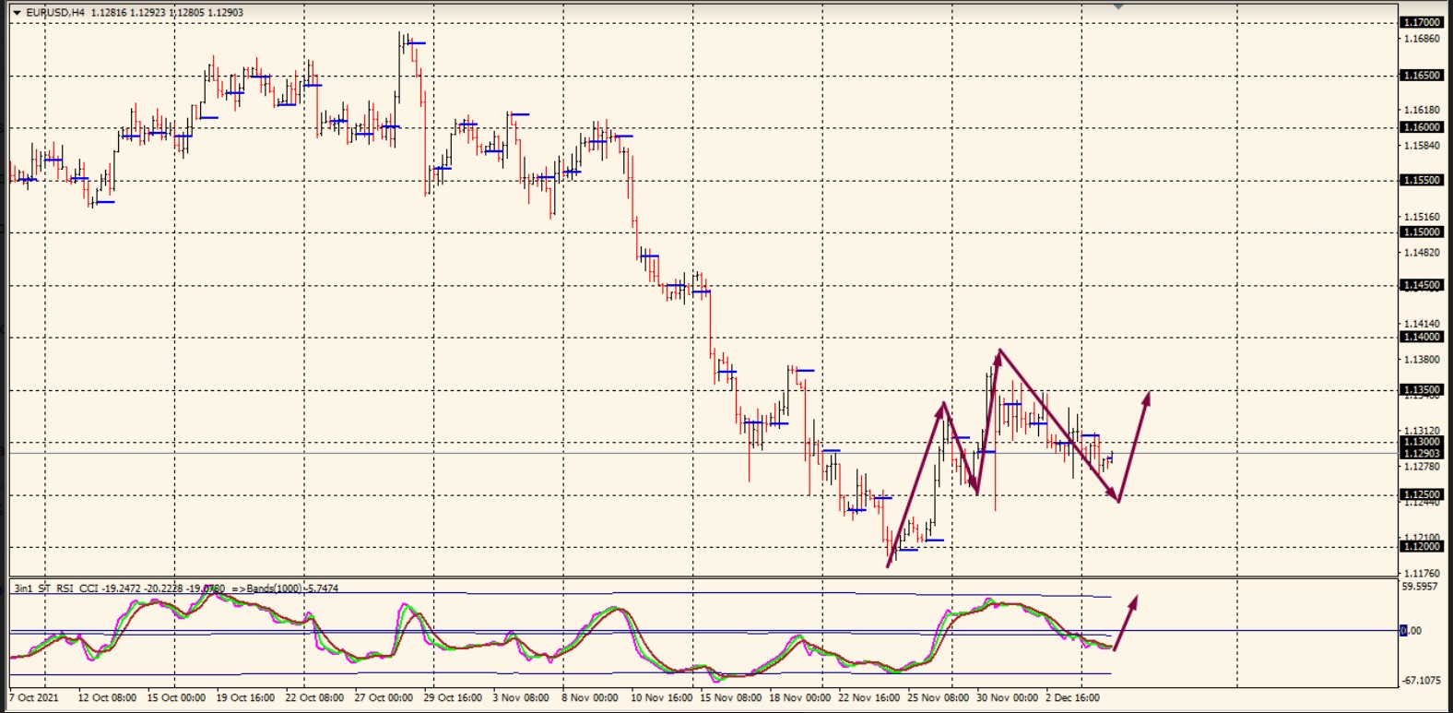Click the 1.17000 price level label
This screenshot has width=1453, height=713.
(1421, 22)
